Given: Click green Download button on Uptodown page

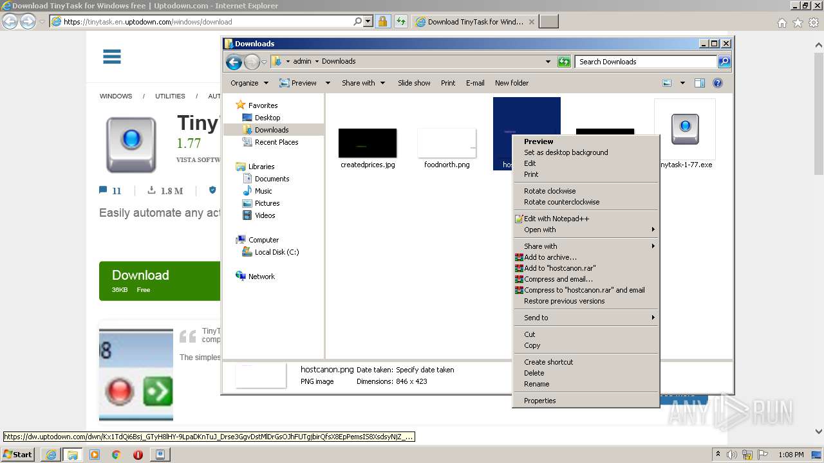Looking at the screenshot, I should click(160, 281).
